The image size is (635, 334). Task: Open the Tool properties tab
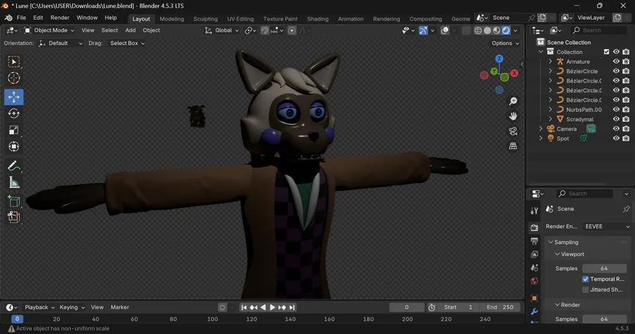[x=535, y=210]
